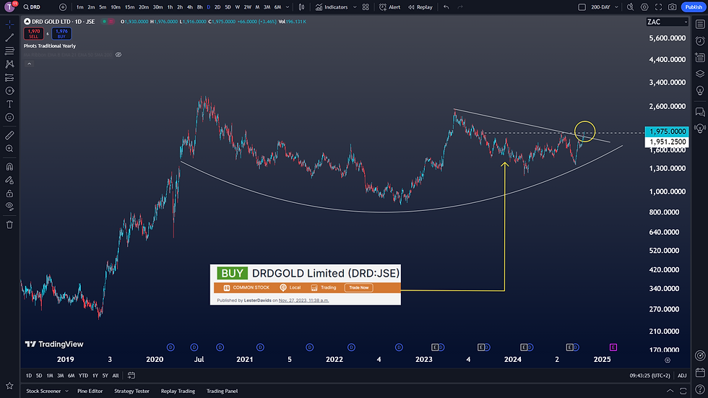Open go to date calendar

[131, 376]
